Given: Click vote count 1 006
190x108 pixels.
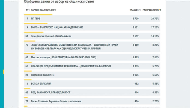Looking at the screenshot, I should coord(136,75).
